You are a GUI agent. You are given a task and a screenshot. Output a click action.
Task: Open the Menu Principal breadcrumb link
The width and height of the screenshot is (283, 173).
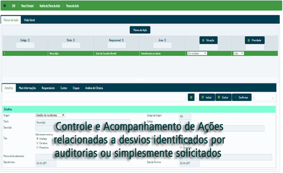pos(27,6)
